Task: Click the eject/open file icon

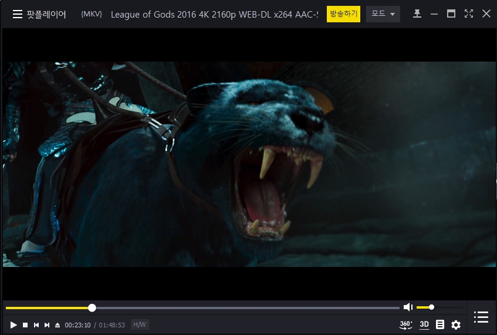Action: (58, 325)
